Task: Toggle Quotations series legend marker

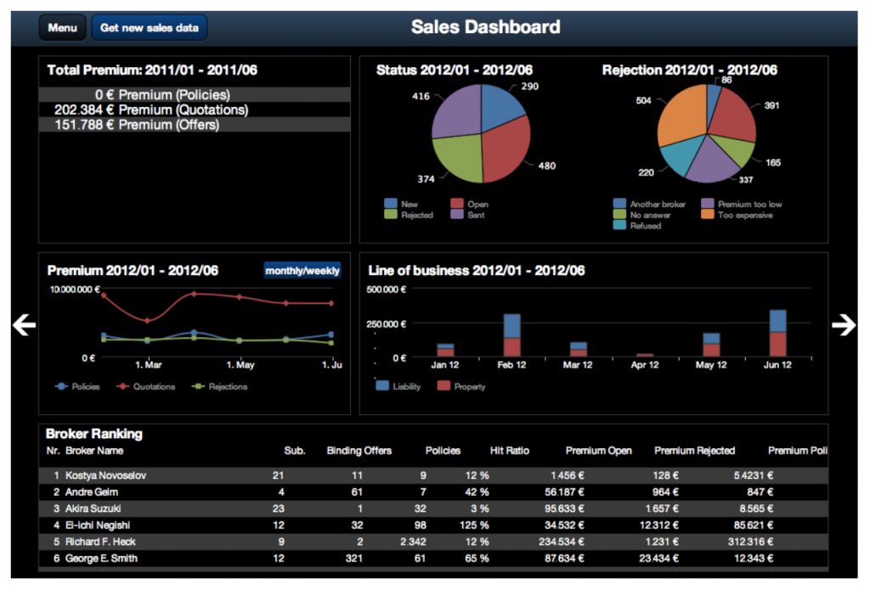Action: (x=122, y=386)
